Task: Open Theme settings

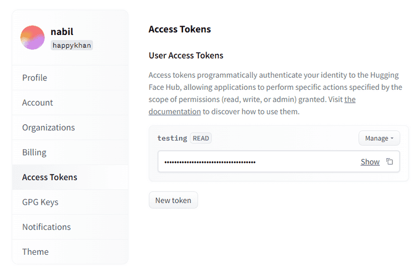Action: coord(70,252)
